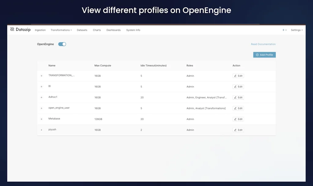The width and height of the screenshot is (313, 186).
Task: Click the Max Compute column header
Action: click(103, 65)
